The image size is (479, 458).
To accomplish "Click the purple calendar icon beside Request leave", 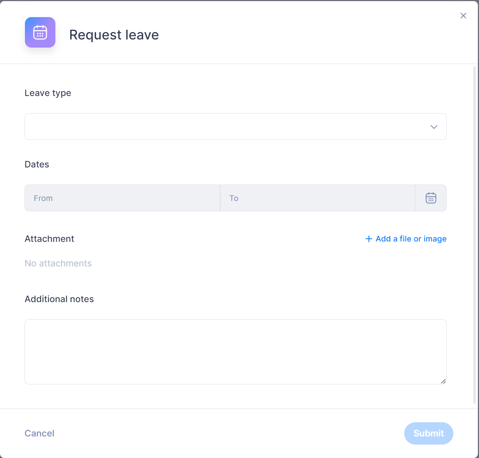I will (40, 32).
